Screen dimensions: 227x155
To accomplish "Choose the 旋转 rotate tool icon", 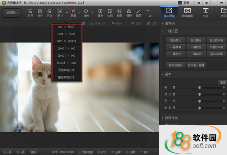I will click(x=86, y=13).
